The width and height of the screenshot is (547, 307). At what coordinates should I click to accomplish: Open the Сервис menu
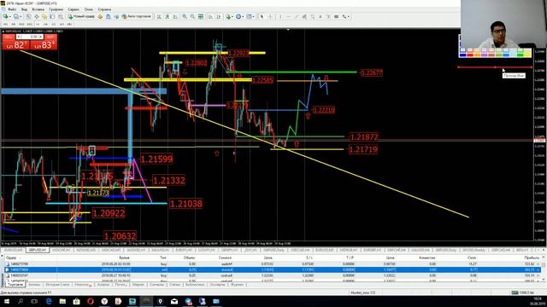coord(74,9)
